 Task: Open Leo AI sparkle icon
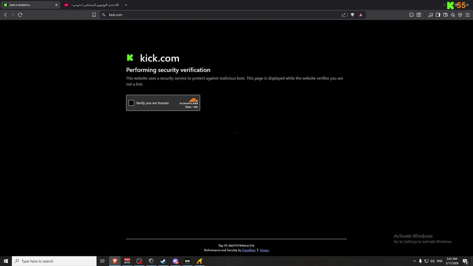[453, 15]
